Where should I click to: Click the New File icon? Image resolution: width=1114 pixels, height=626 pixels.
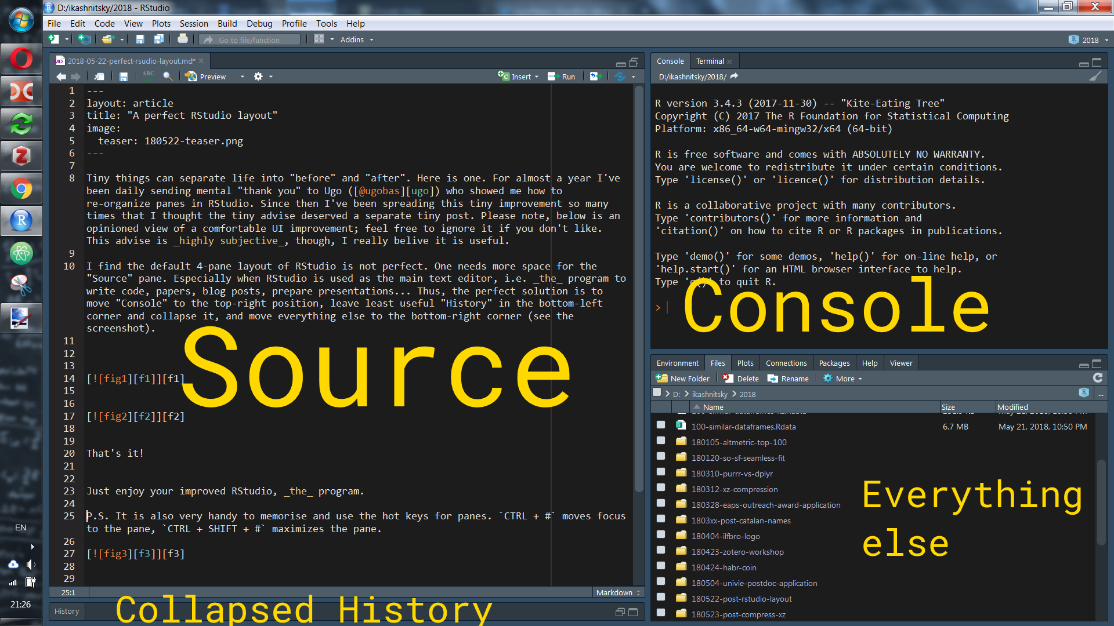click(x=54, y=39)
